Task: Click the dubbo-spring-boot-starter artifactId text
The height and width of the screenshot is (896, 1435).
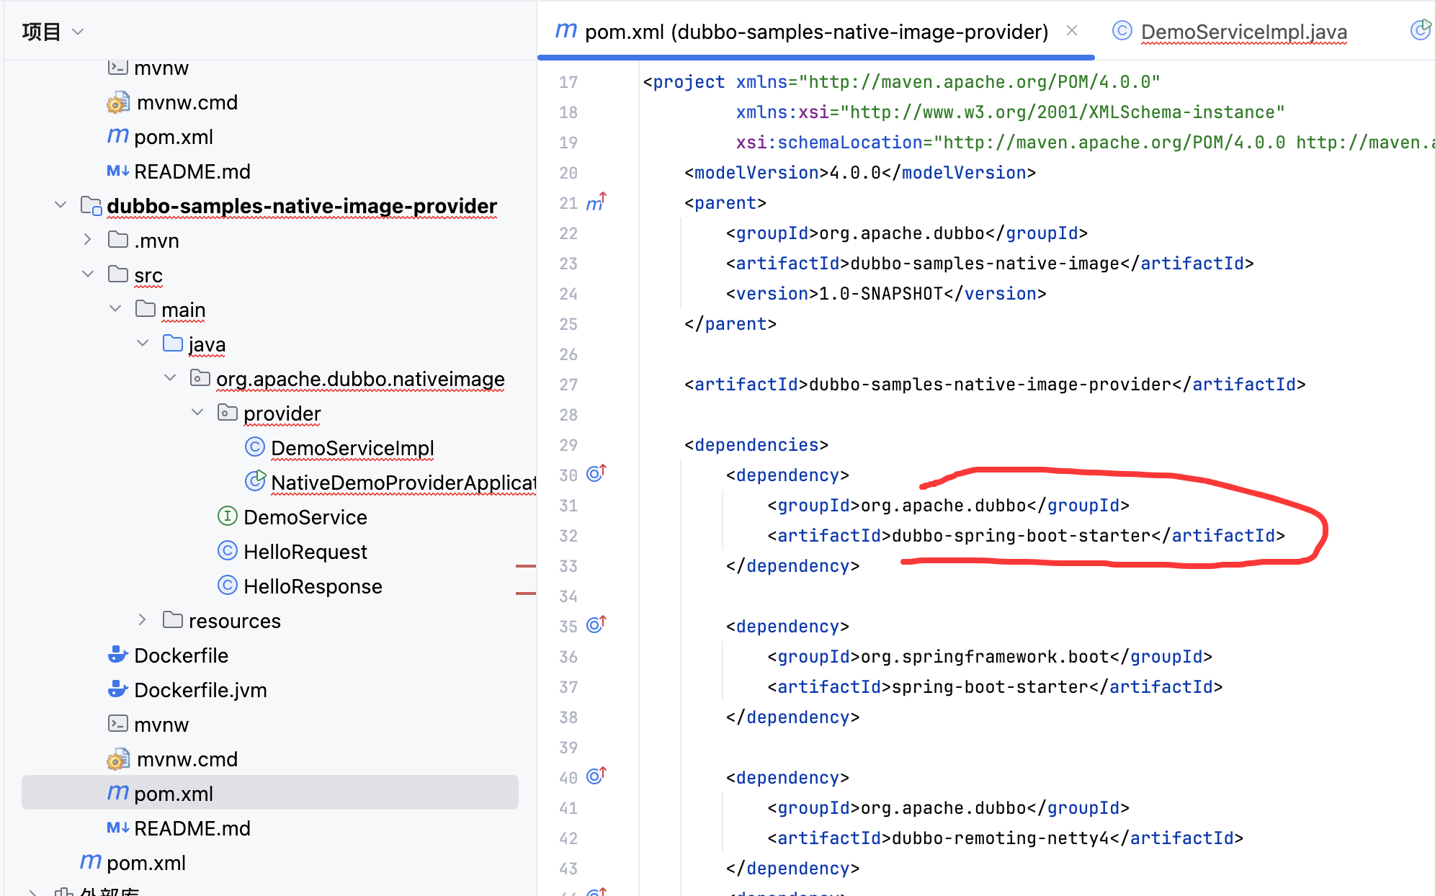Action: tap(1022, 536)
